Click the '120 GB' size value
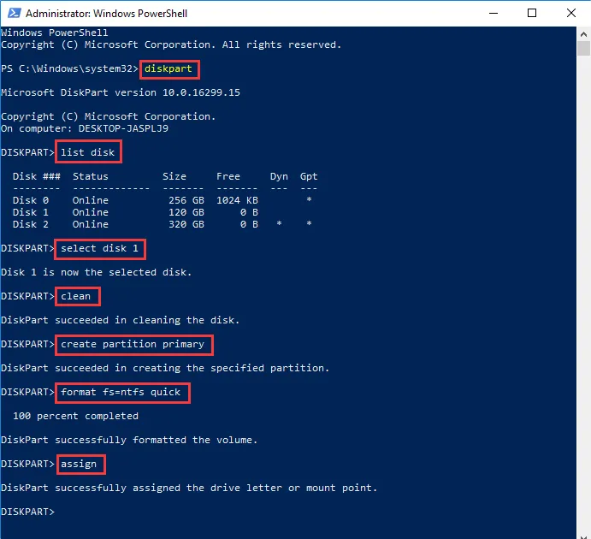 [186, 212]
